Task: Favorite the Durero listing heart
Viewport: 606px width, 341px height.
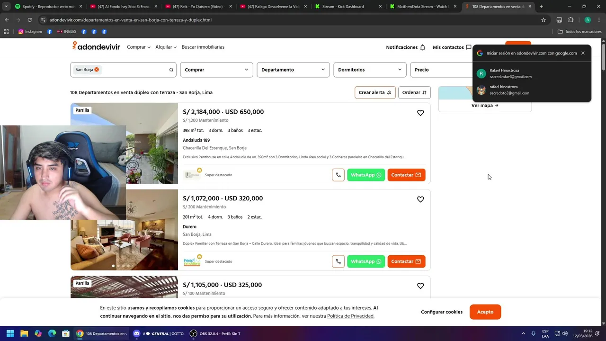Action: pyautogui.click(x=420, y=199)
